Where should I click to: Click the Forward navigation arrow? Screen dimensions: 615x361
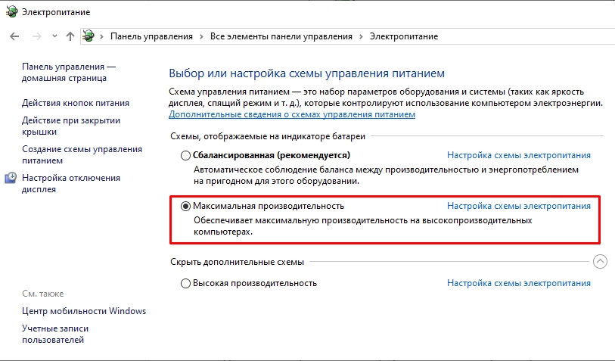[36, 36]
